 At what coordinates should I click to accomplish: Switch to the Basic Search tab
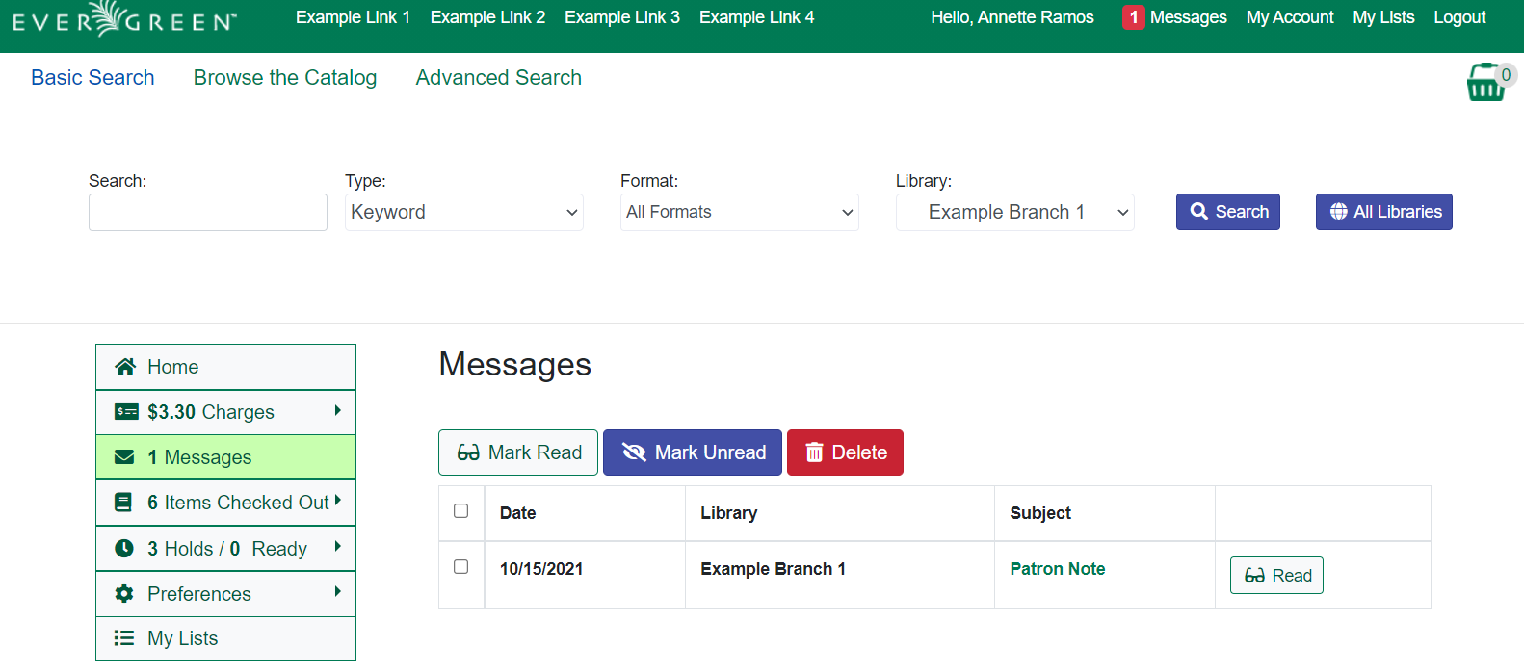(x=92, y=78)
